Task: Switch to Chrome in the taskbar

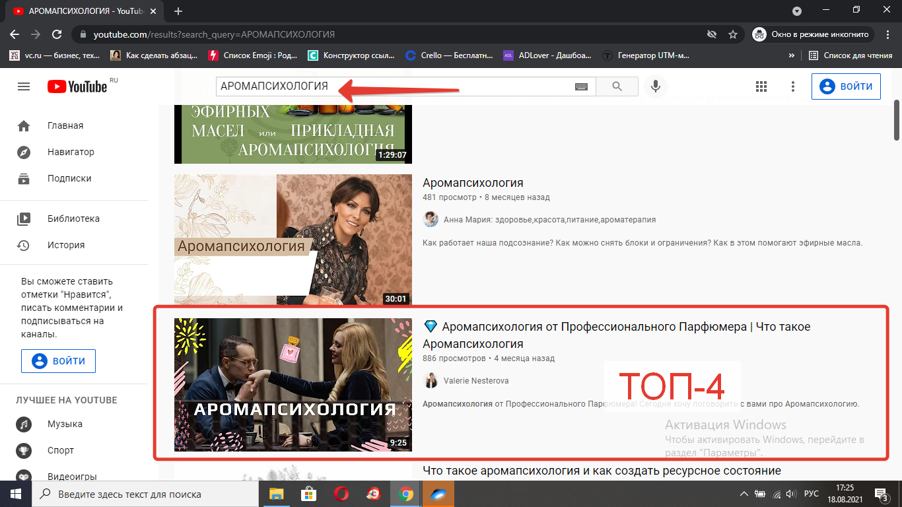Action: click(405, 494)
